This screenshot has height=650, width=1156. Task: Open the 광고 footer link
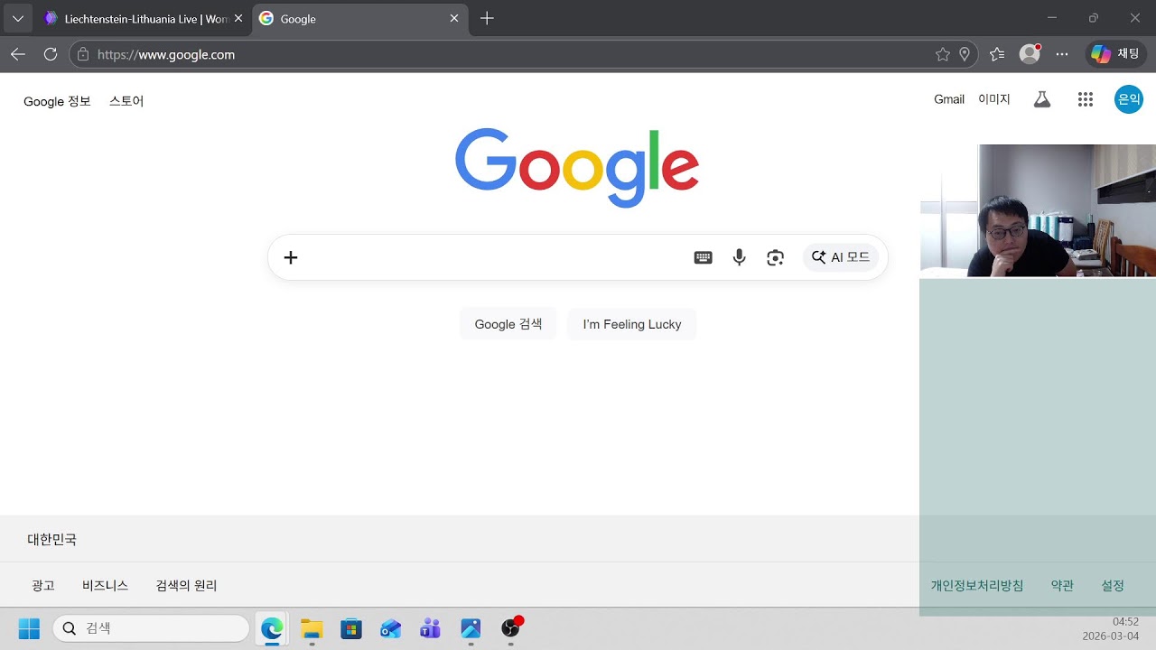click(x=43, y=585)
